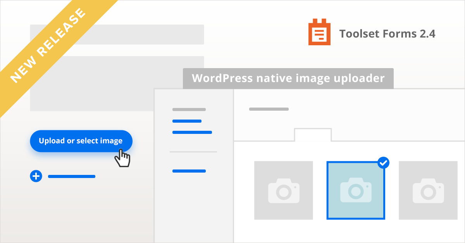Open the WordPress native image uploader banner
The image size is (465, 243).
(x=288, y=78)
